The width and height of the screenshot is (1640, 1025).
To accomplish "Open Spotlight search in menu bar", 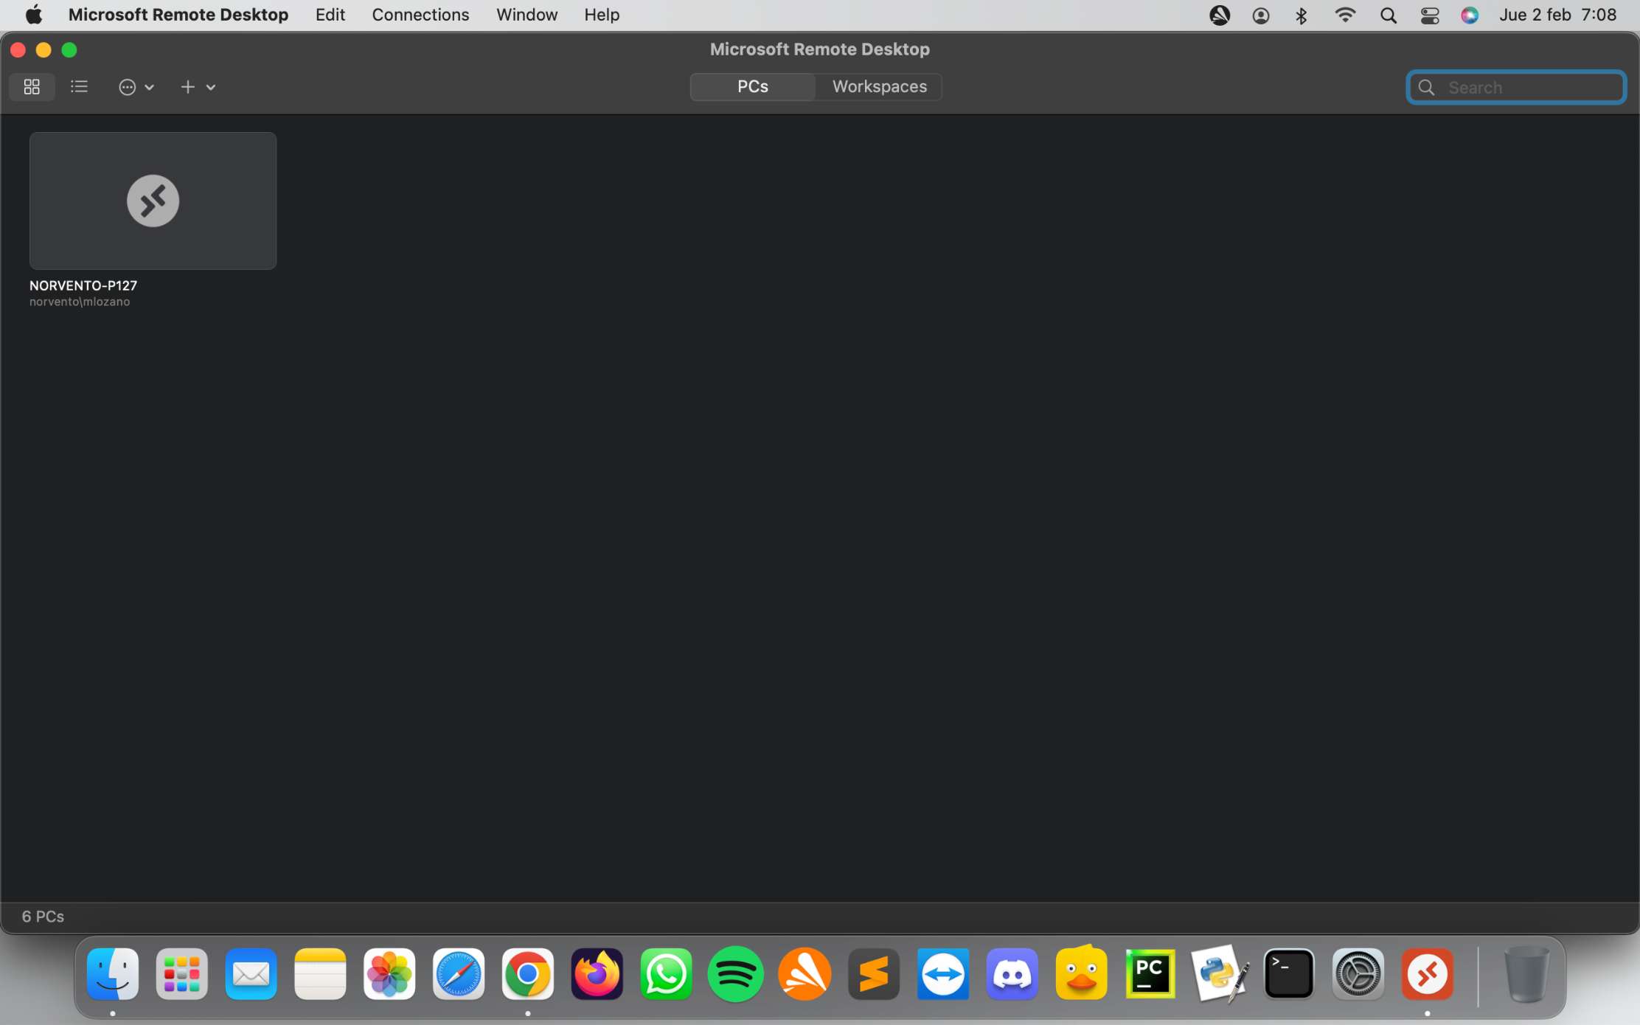I will (x=1389, y=15).
